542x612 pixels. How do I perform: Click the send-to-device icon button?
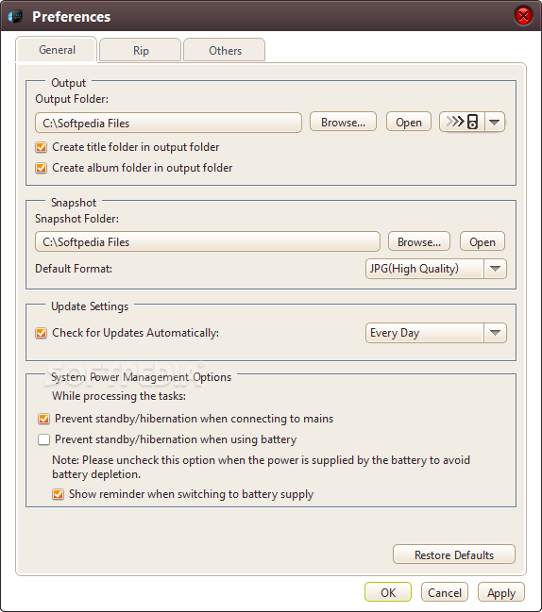tap(462, 122)
